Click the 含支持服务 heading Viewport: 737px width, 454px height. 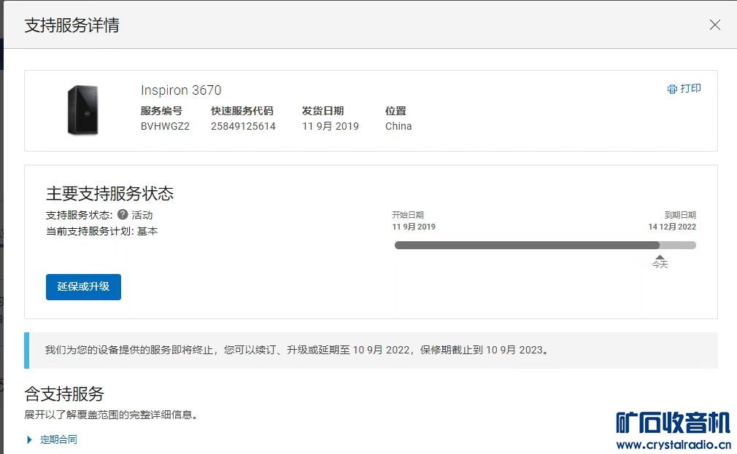tap(64, 394)
